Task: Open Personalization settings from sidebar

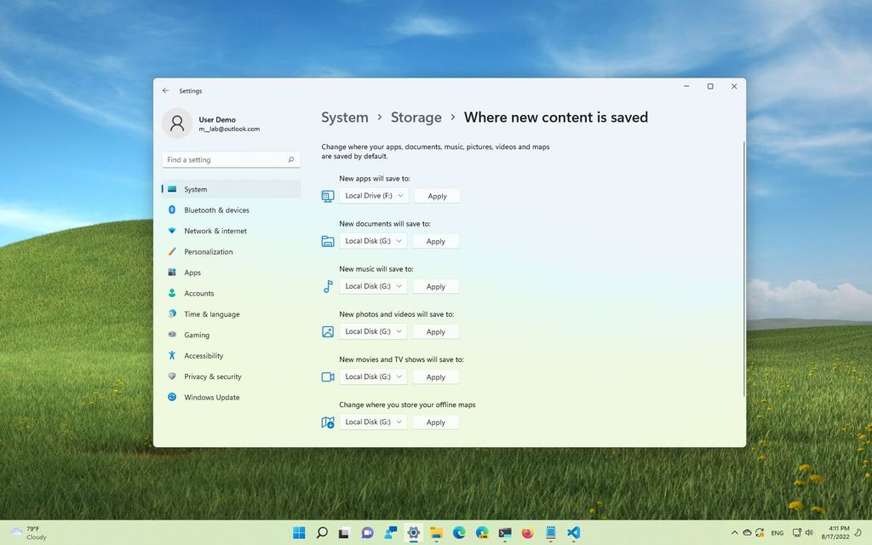Action: coord(208,251)
